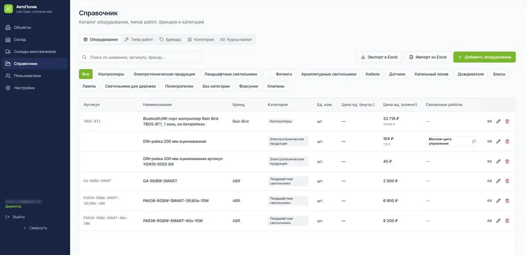
Task: Click Добавить оборудование button
Action: 484,57
